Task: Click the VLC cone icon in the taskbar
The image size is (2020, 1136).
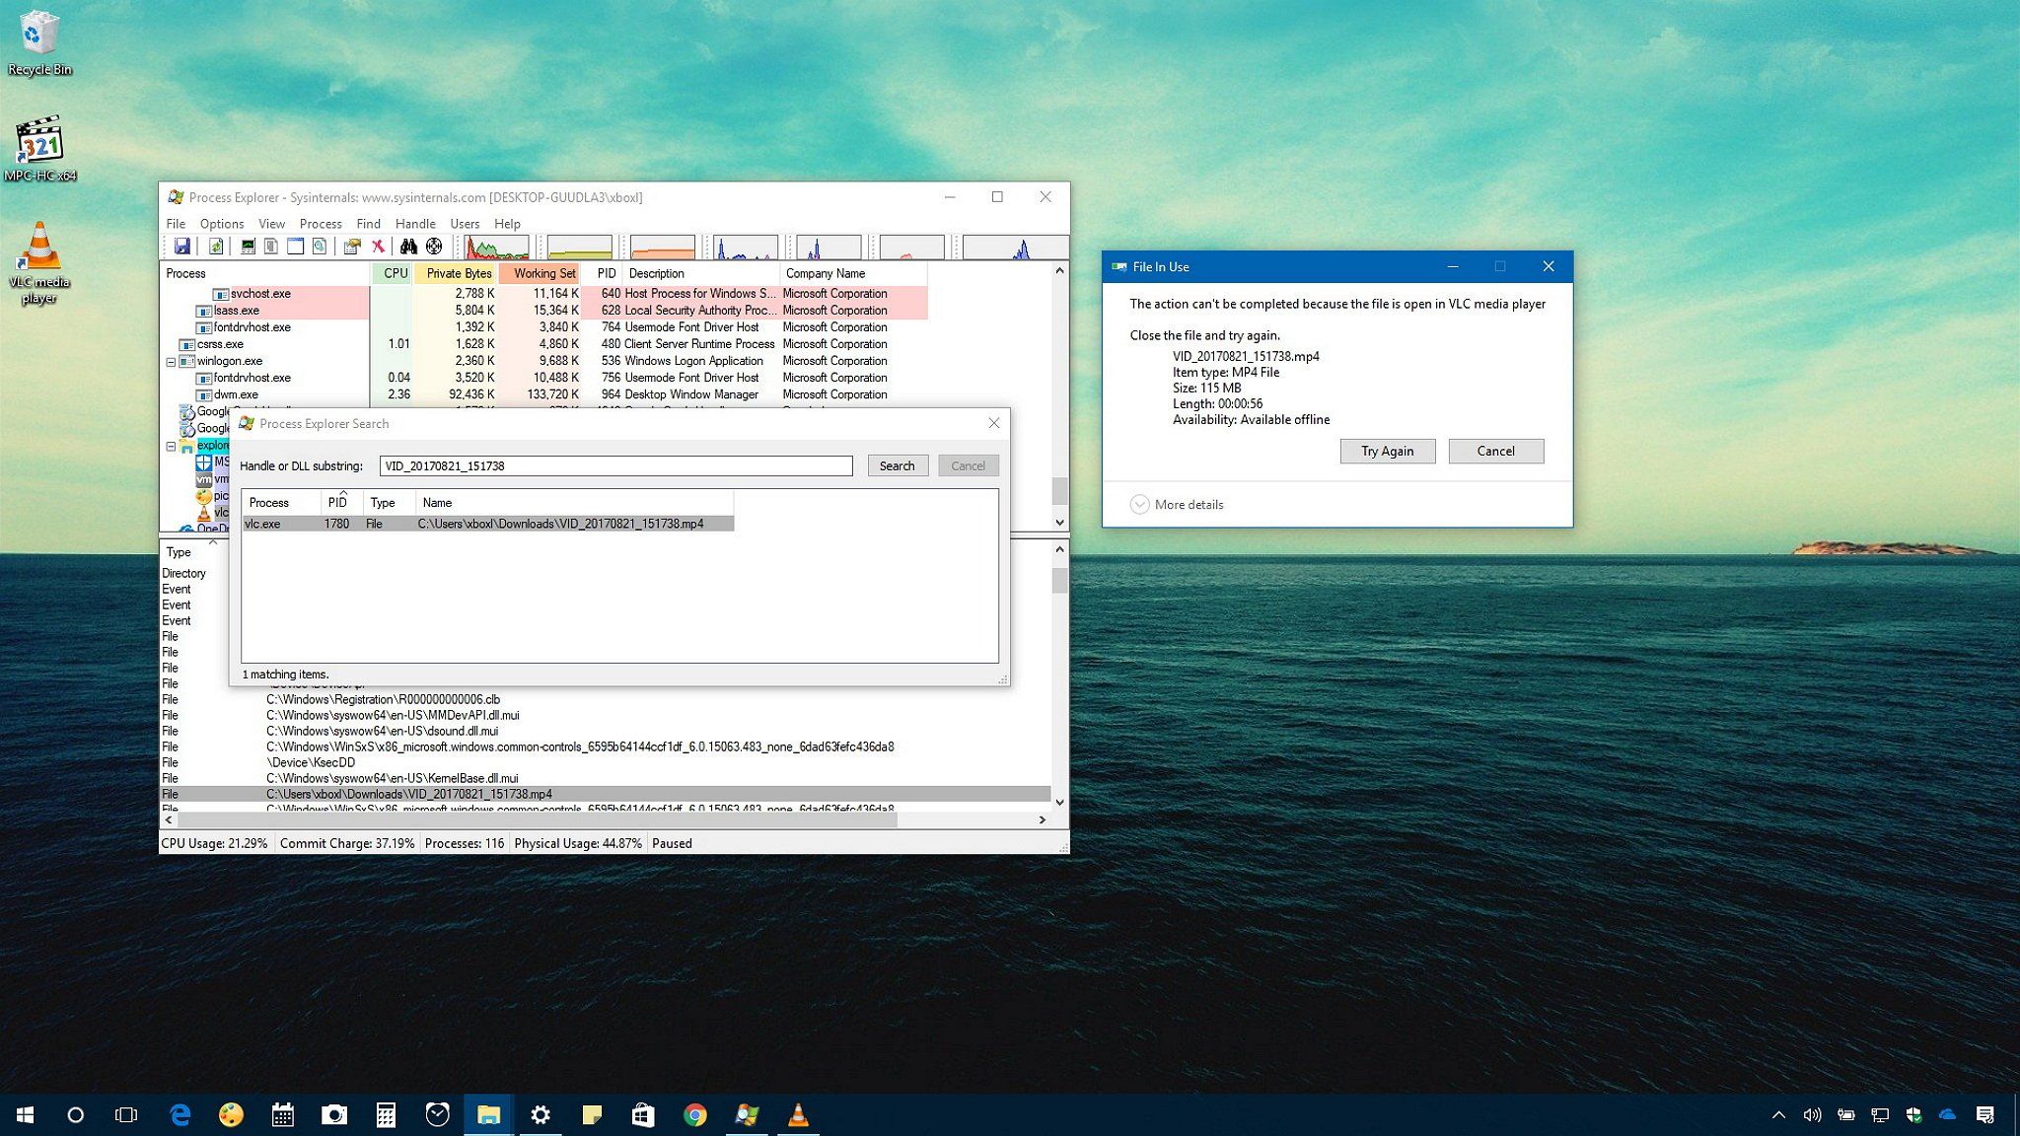Action: [x=798, y=1115]
